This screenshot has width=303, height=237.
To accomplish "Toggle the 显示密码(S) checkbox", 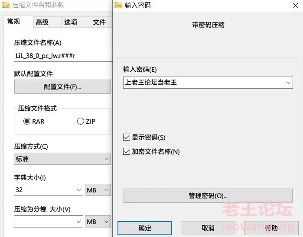I will 127,137.
